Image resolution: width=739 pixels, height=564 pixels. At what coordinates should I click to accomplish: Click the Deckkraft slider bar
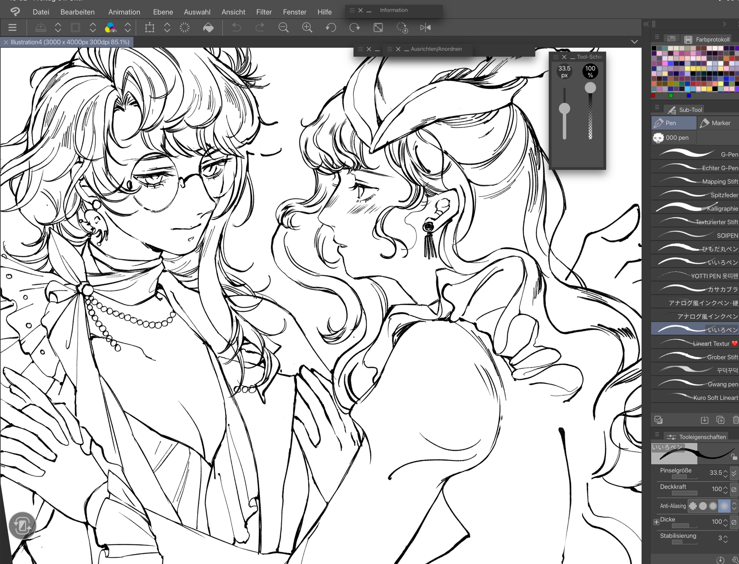[x=684, y=493]
